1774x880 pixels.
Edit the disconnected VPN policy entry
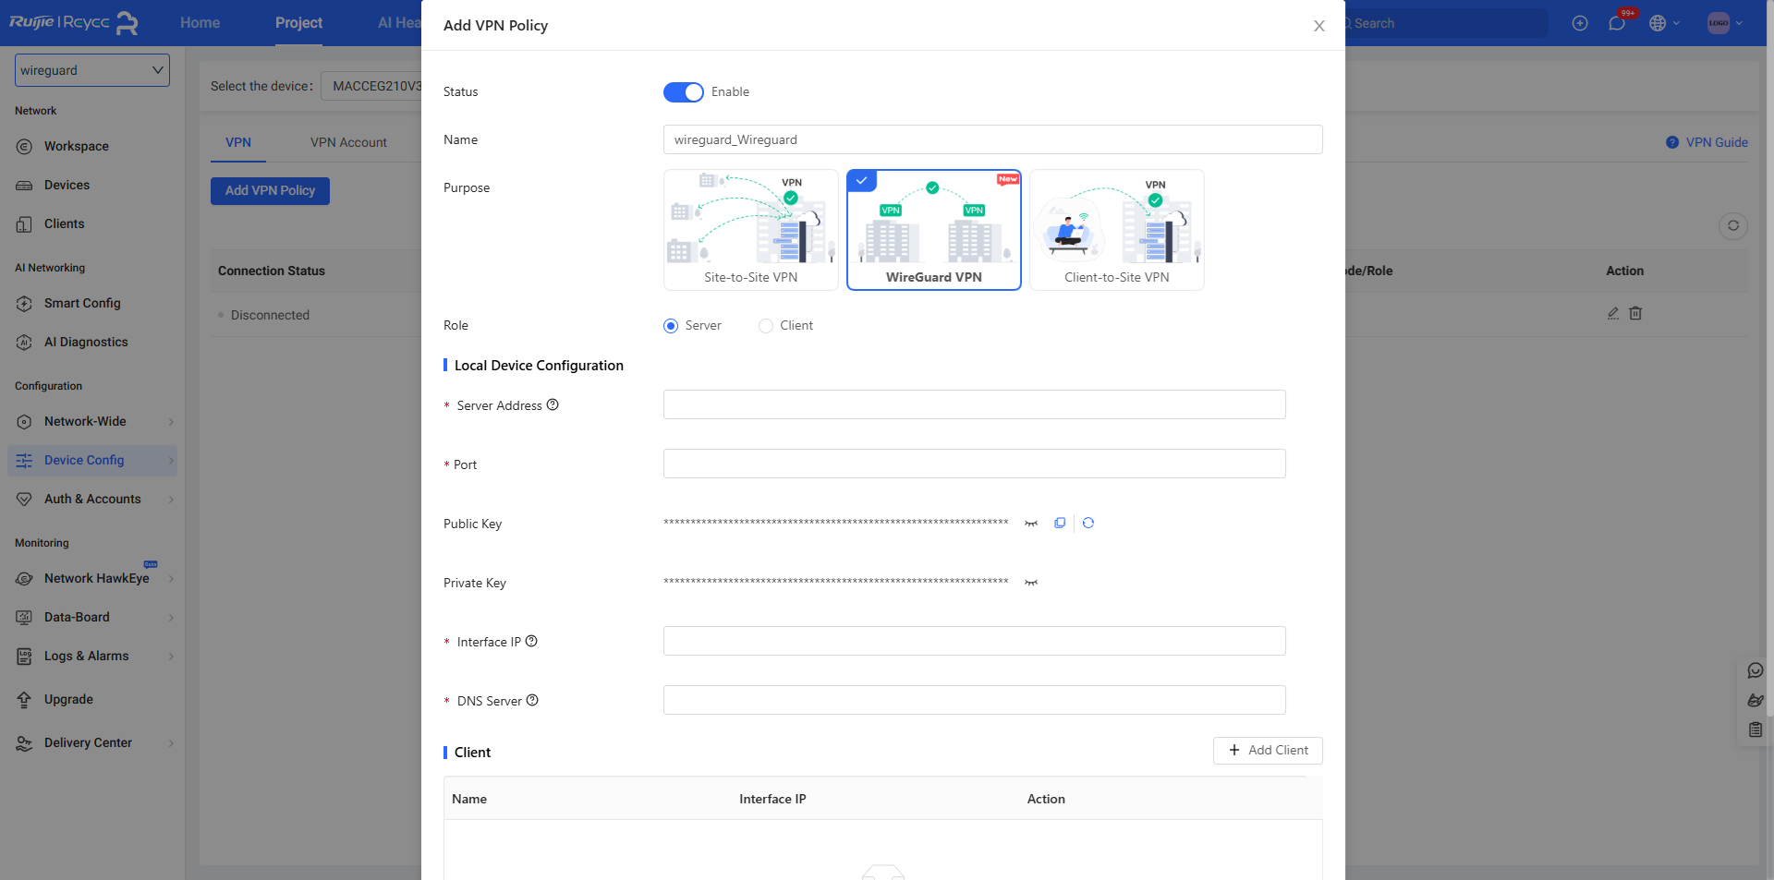[1613, 314]
